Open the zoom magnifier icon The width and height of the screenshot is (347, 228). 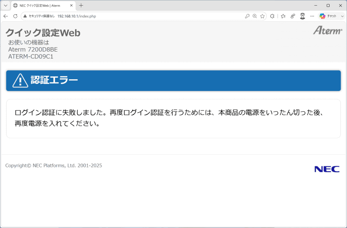pyautogui.click(x=255, y=16)
